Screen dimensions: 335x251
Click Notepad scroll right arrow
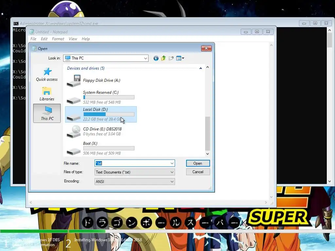[x=266, y=202]
